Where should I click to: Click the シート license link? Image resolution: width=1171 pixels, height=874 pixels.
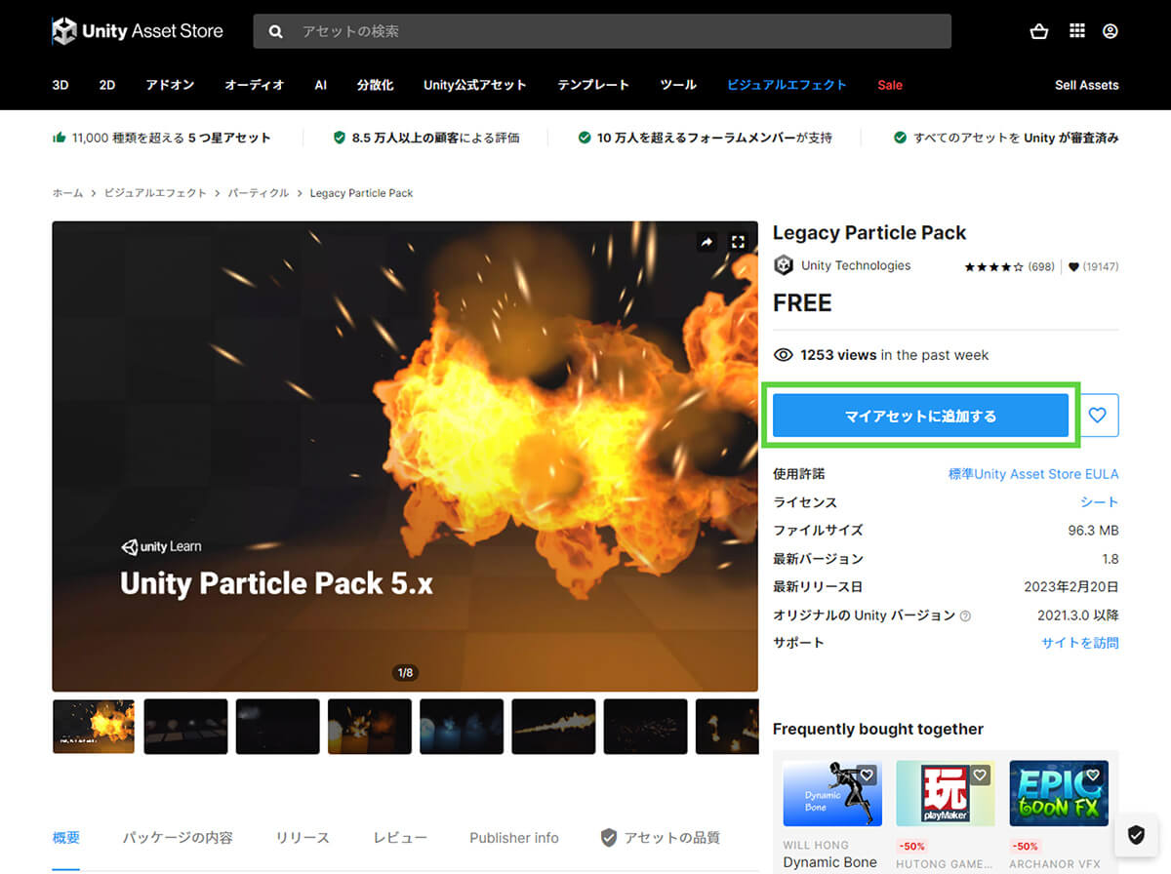coord(1099,502)
